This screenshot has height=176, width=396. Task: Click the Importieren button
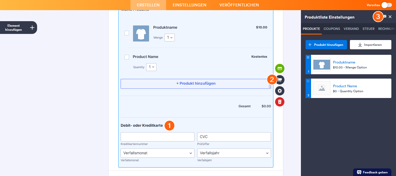click(x=370, y=45)
